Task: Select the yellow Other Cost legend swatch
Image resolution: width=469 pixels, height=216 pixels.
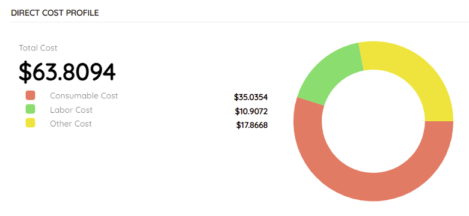Action: 31,123
